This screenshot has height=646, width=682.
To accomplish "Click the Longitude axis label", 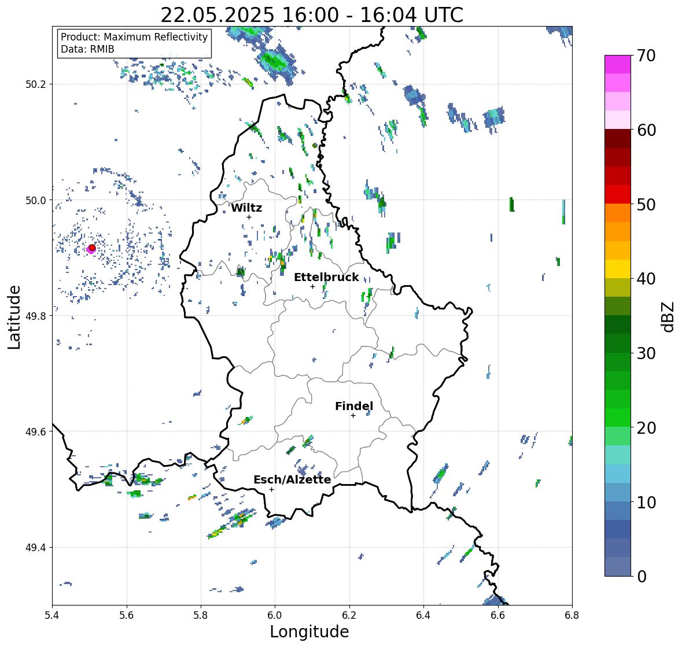I will click(309, 632).
